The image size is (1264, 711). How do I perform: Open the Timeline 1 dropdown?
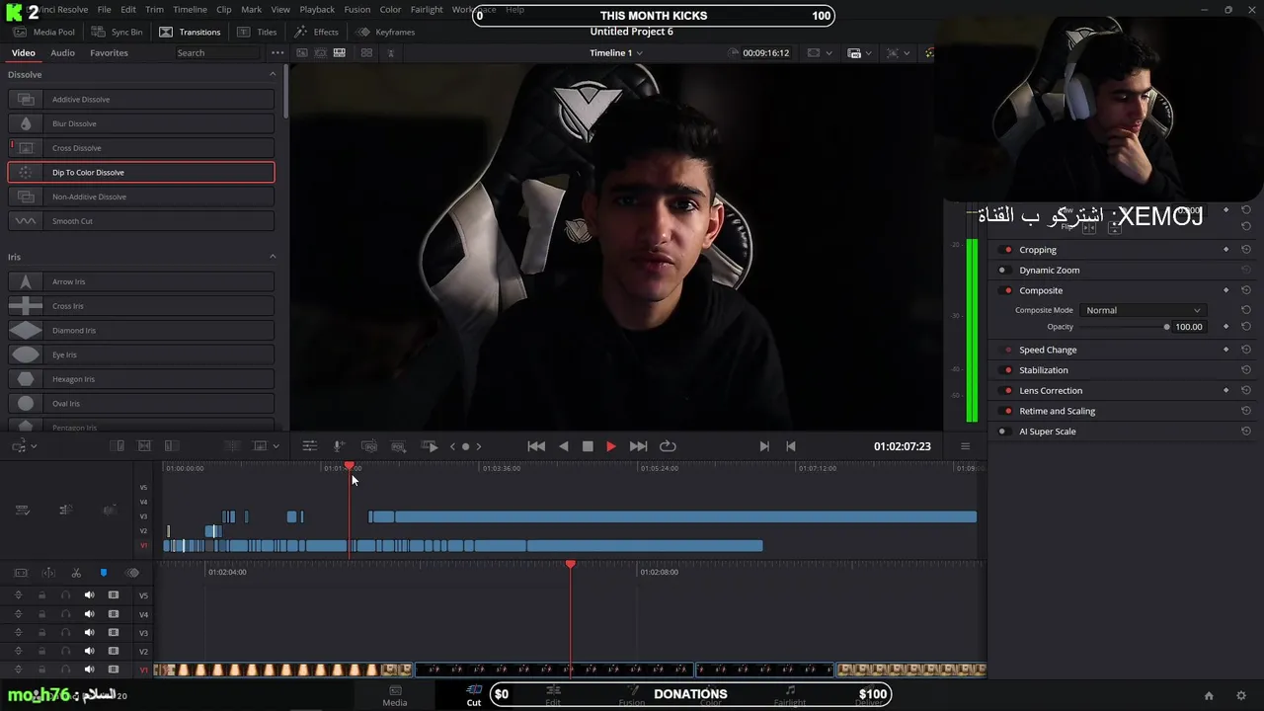[x=615, y=52]
